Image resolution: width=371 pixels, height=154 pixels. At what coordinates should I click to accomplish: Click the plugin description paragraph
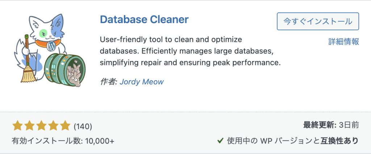[x=190, y=51]
